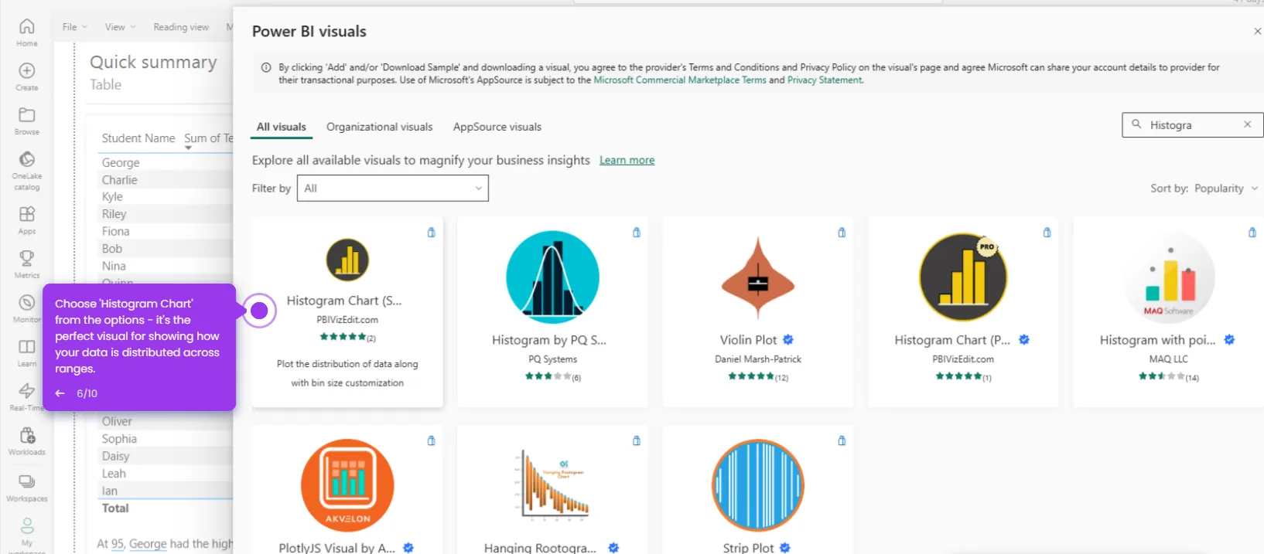
Task: Select Histogram with points MAQ thumbnail
Action: click(1169, 277)
